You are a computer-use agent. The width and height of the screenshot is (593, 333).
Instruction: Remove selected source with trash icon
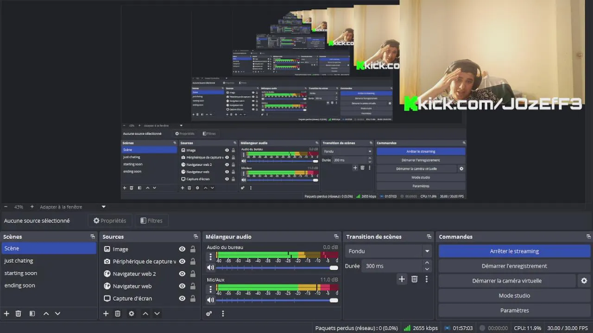click(118, 314)
